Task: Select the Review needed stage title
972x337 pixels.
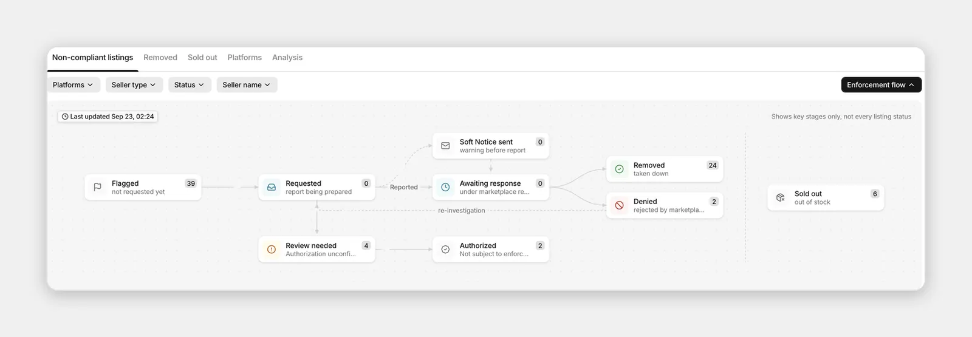Action: 311,246
